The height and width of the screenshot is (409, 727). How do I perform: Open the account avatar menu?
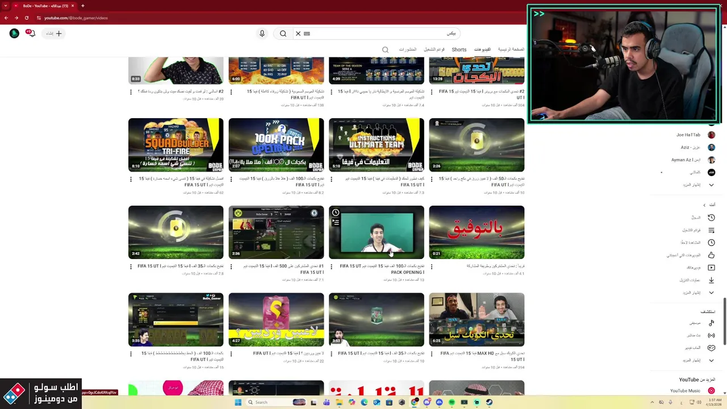(14, 34)
